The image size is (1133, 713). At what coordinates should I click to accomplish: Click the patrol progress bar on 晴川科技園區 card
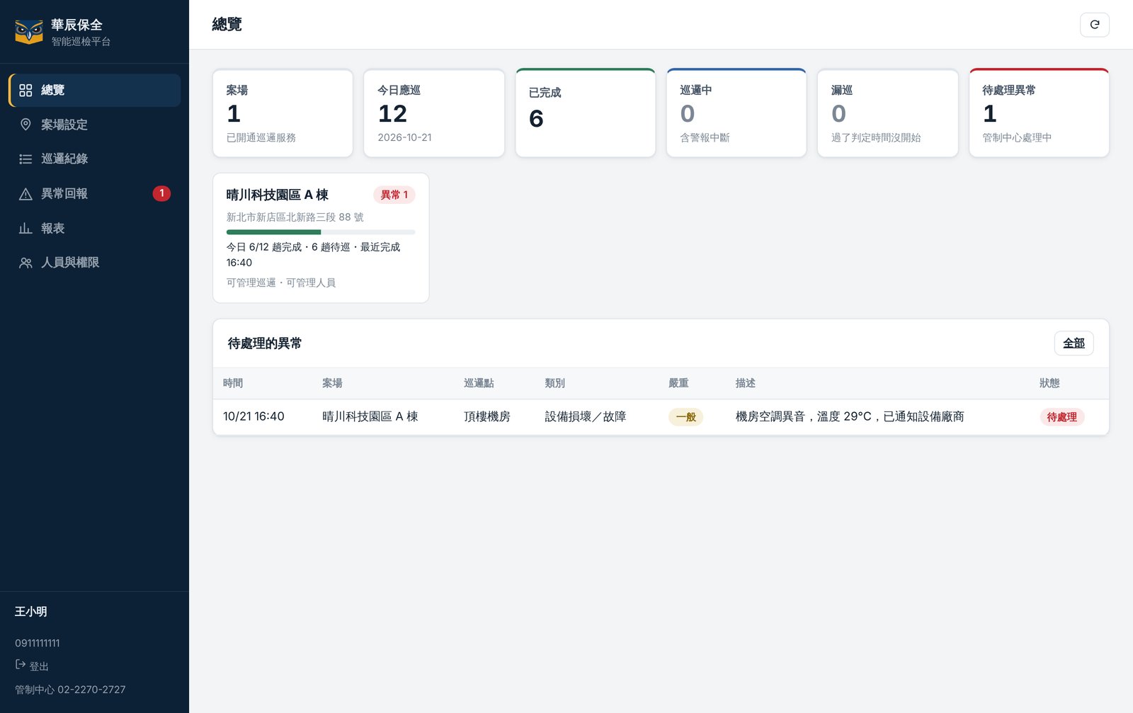coord(321,232)
